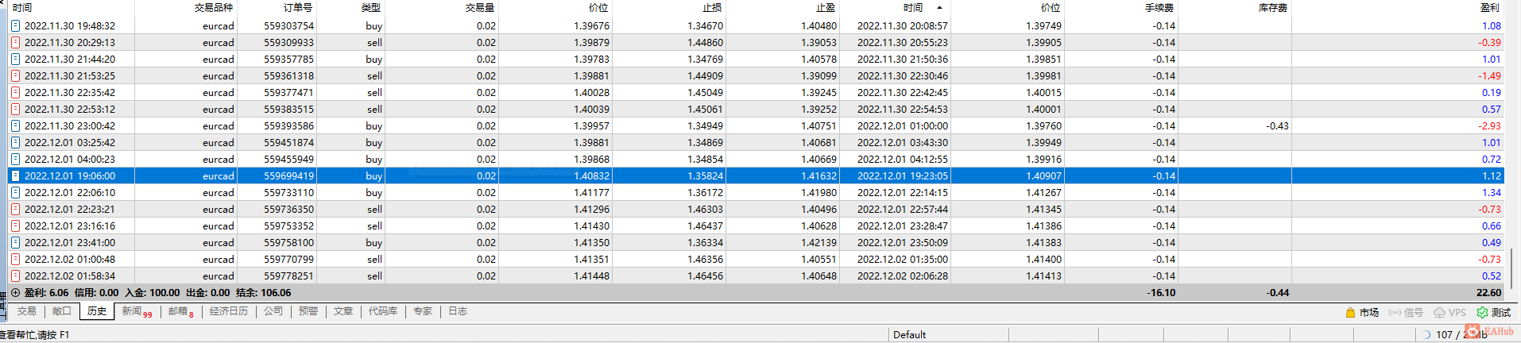The width and height of the screenshot is (1521, 343).
Task: Click the order icon of highlighted 2022.12.01 19:06:00 row
Action: tap(15, 175)
